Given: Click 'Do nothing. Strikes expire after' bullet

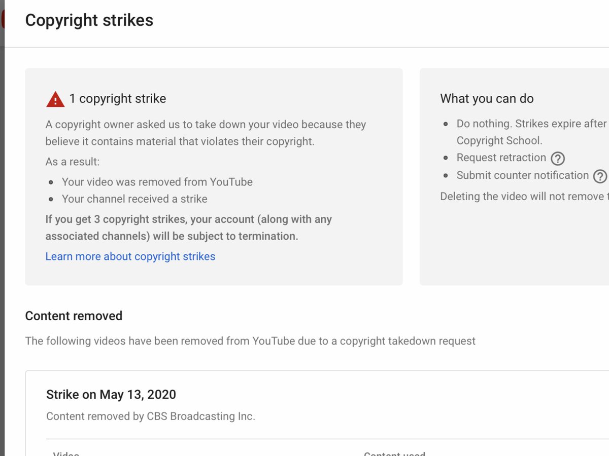Looking at the screenshot, I should 532,132.
